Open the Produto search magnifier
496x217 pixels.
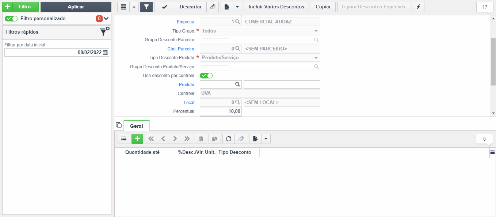[237, 84]
